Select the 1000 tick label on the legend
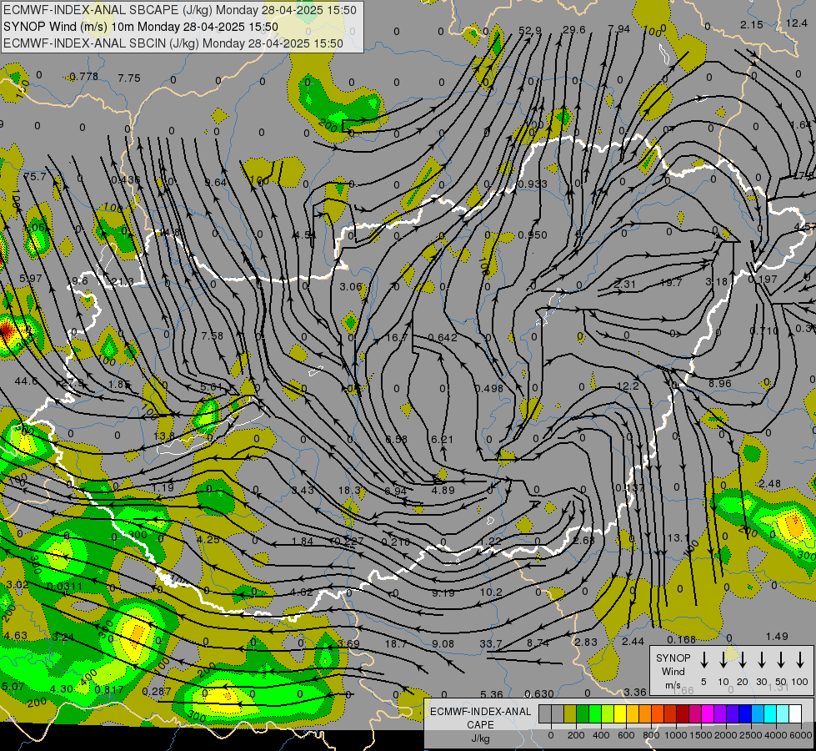Image resolution: width=816 pixels, height=751 pixels. (675, 735)
